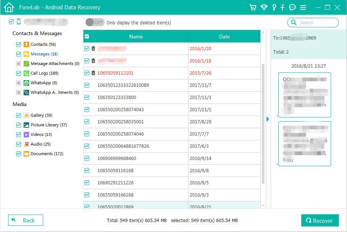
Task: Open the Documents (172) category
Action: pyautogui.click(x=47, y=154)
